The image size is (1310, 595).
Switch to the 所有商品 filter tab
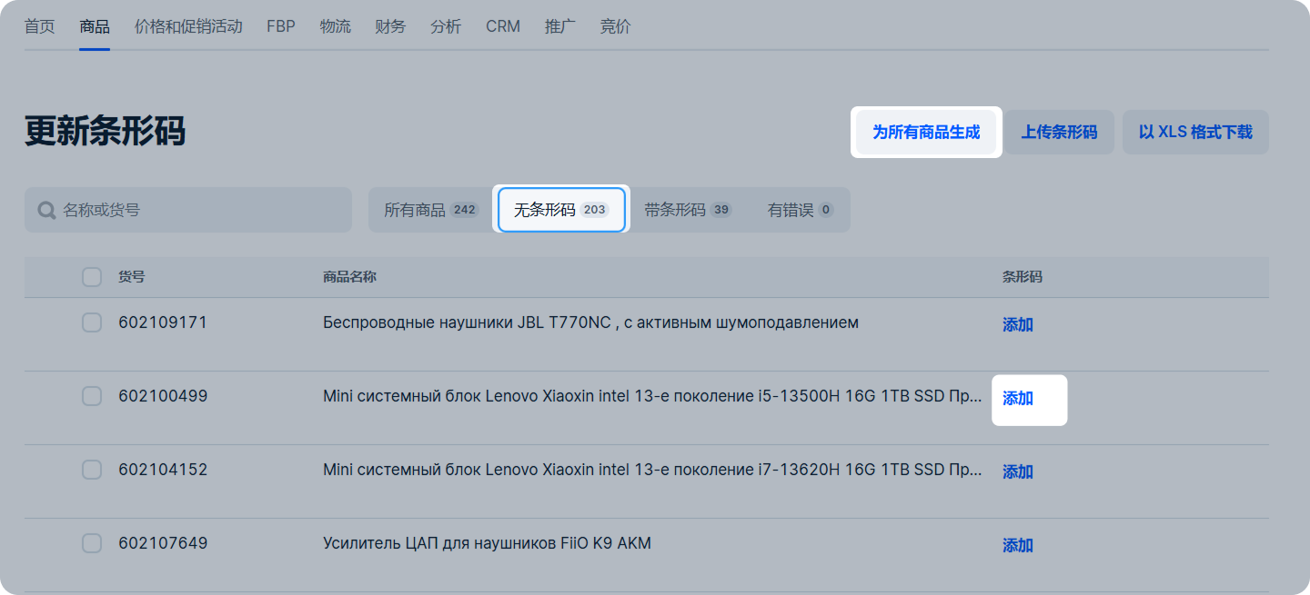(x=429, y=210)
